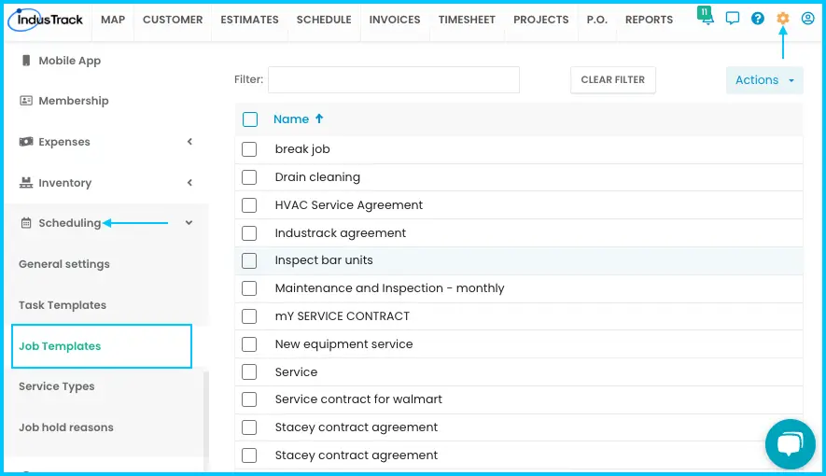Screen dimensions: 826x476
Task: Open Mobile App settings in sidebar
Action: pyautogui.click(x=70, y=61)
